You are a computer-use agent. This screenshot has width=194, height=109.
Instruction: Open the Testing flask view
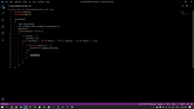pos(3,40)
